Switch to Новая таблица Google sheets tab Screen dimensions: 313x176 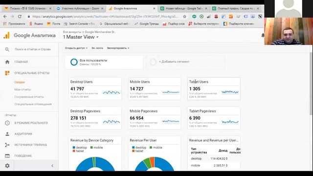[184, 8]
